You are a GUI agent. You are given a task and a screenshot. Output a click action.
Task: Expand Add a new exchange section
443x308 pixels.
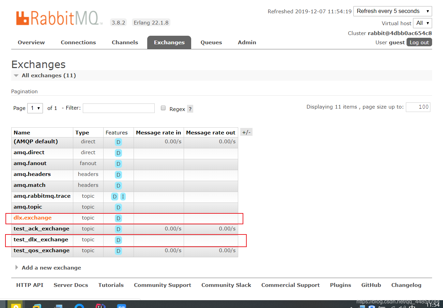click(48, 268)
